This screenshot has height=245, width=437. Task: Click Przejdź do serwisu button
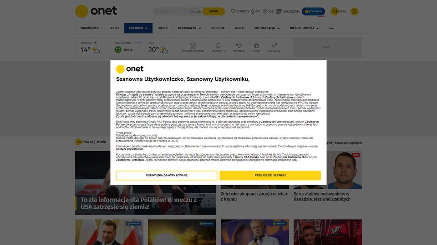tap(270, 176)
